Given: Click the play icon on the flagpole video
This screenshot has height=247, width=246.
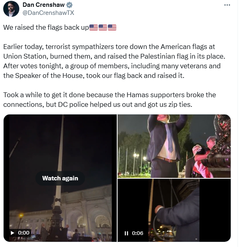Looking at the screenshot, I should click(12, 233).
